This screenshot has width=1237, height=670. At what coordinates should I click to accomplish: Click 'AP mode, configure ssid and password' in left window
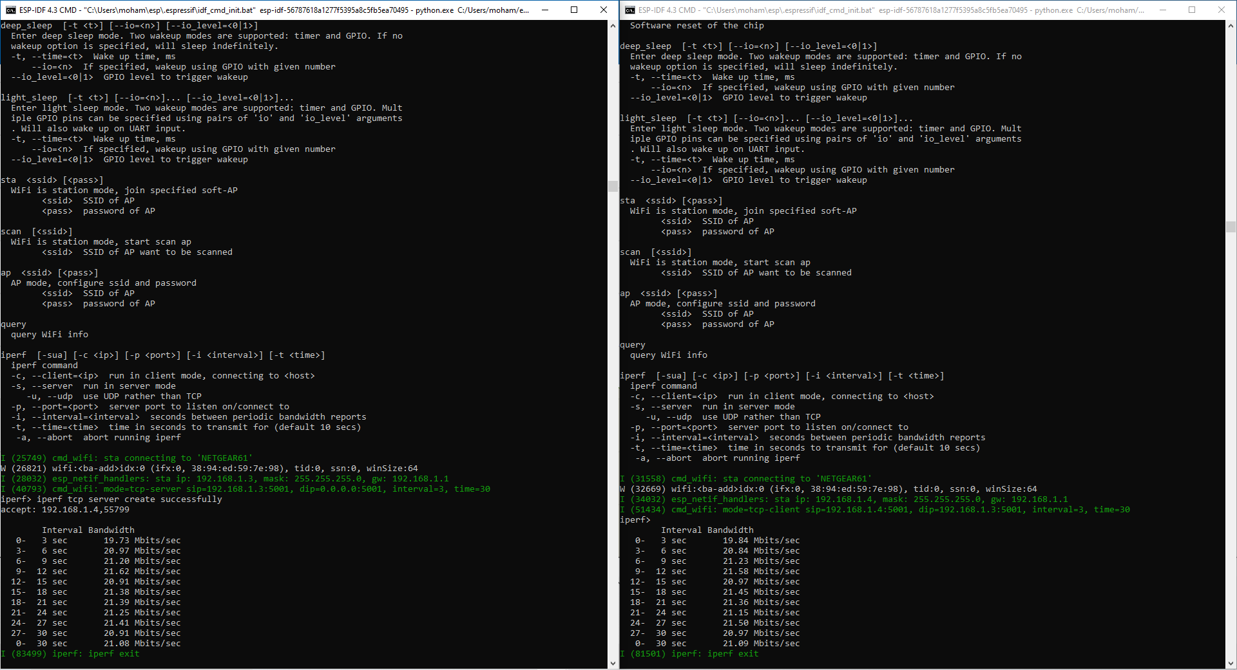tap(104, 283)
